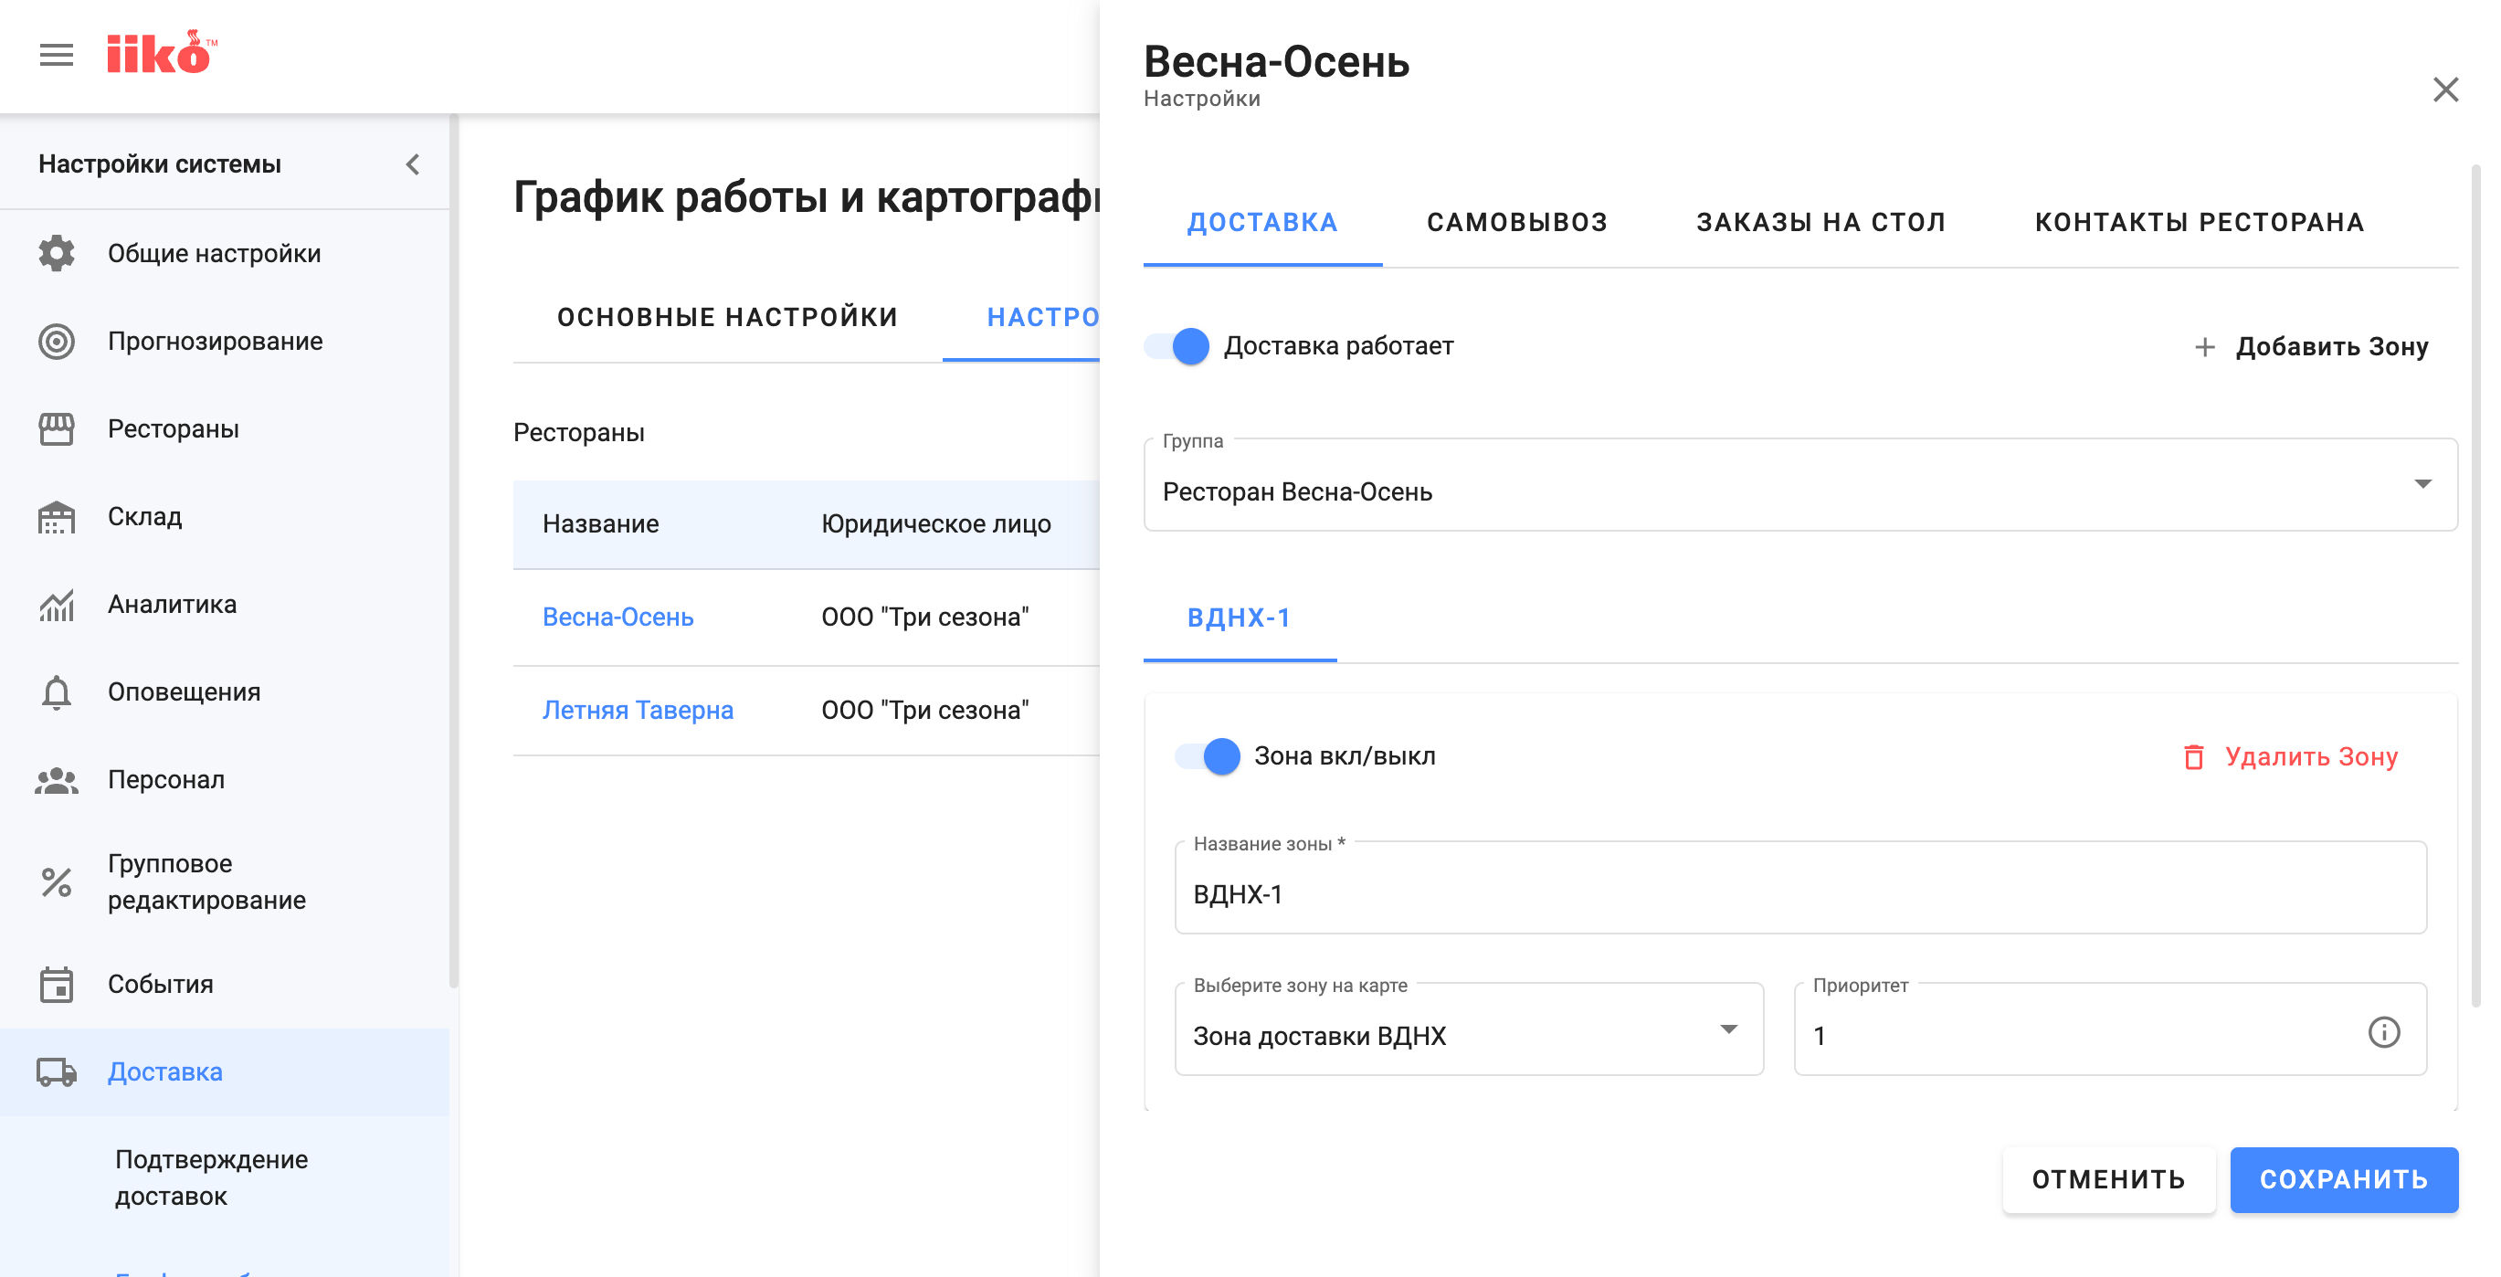The width and height of the screenshot is (2501, 1277).
Task: Click ОТМЕНИТЬ button
Action: pyautogui.click(x=2109, y=1179)
